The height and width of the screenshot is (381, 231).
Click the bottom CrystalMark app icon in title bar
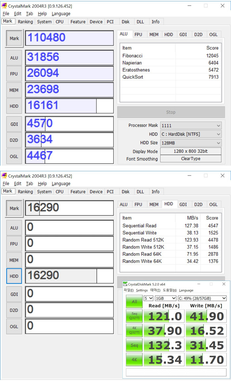4,176
